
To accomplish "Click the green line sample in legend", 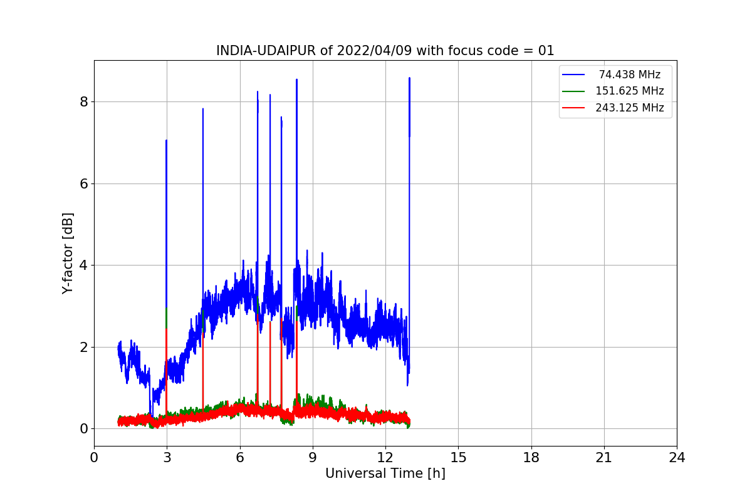I will 575,91.
